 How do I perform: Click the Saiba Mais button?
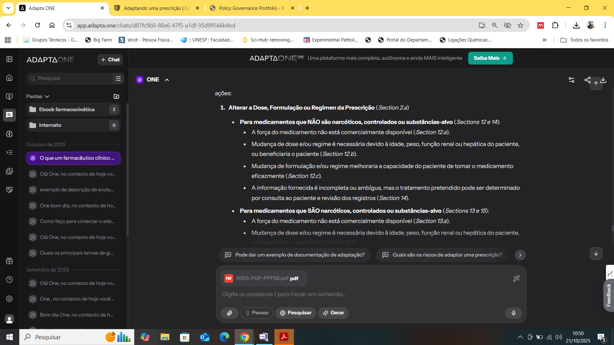(490, 58)
